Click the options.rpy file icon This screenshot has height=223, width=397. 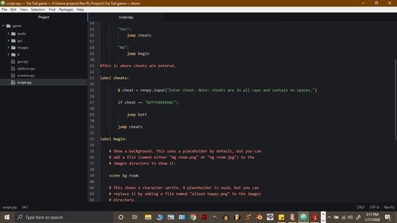[x=13, y=69]
